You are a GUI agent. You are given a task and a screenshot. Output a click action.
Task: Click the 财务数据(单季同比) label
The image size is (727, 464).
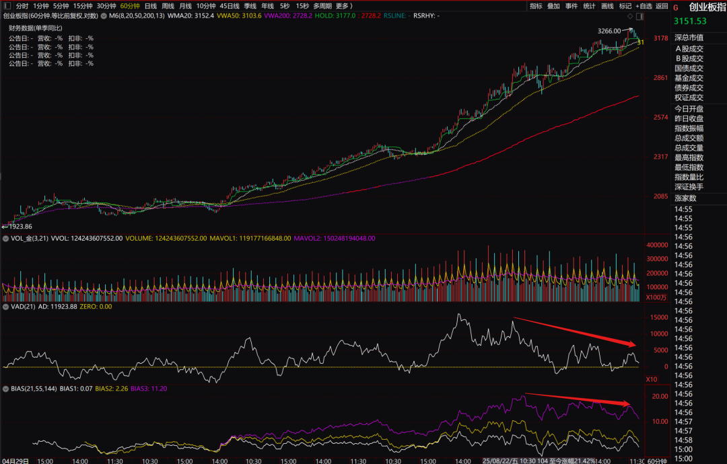point(35,28)
